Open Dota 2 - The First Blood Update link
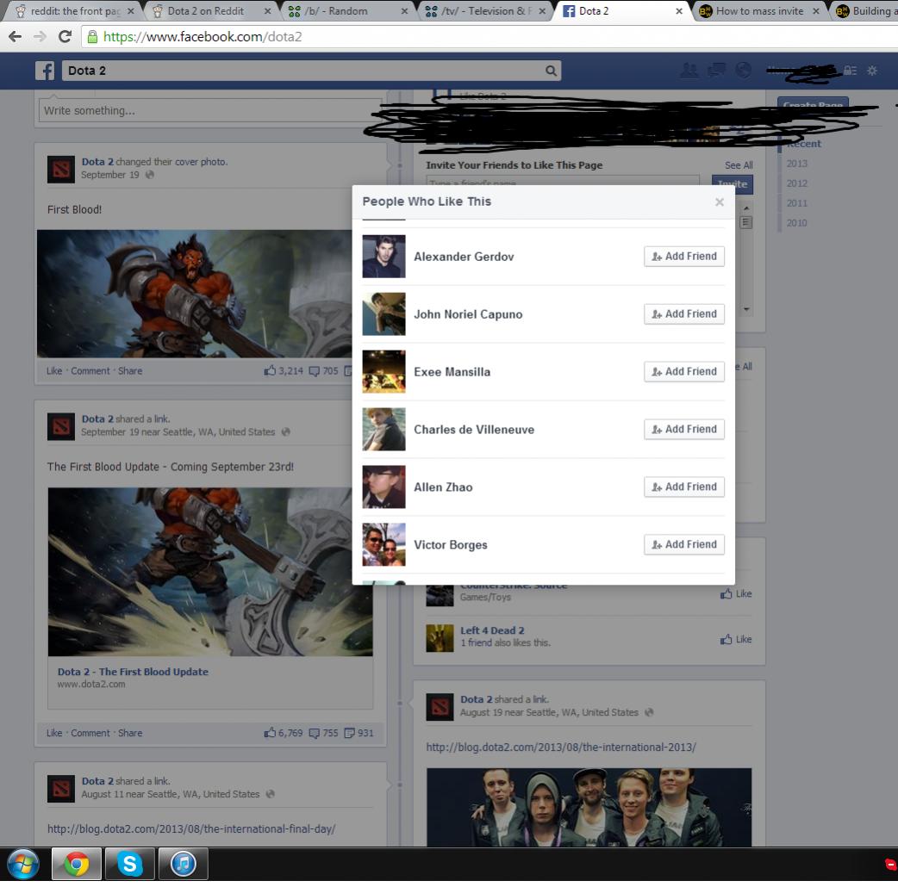Image resolution: width=898 pixels, height=887 pixels. [x=133, y=672]
